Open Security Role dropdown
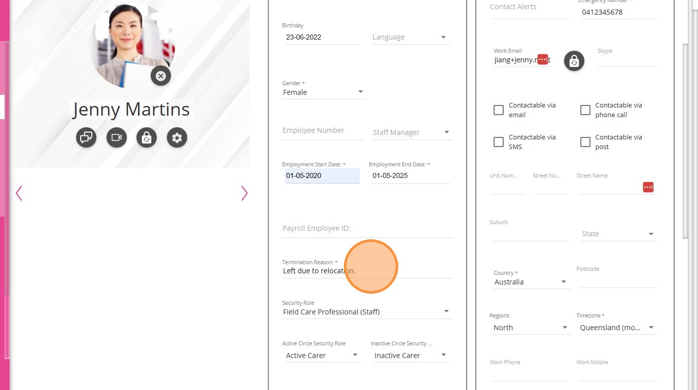Image resolution: width=698 pixels, height=390 pixels. 366,311
